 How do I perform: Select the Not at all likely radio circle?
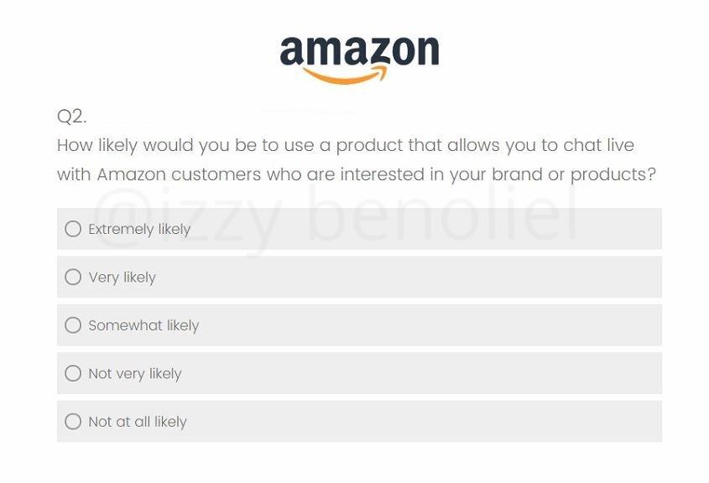(x=73, y=422)
